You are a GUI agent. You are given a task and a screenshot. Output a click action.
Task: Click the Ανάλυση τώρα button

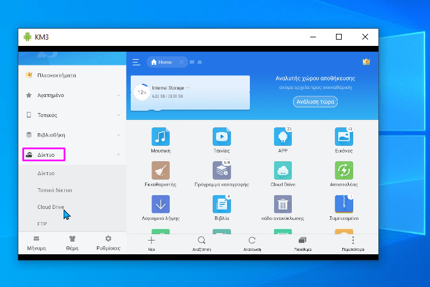point(315,102)
